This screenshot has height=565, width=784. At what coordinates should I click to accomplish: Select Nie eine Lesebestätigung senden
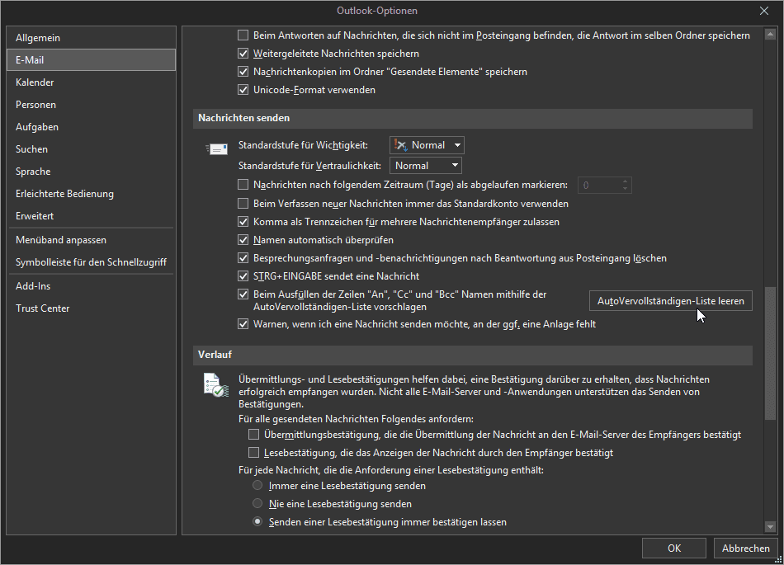[x=257, y=503]
